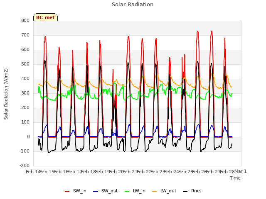Click the Feb 17 x-axis tick label
Screen dimensions: 266x199
point(75,172)
